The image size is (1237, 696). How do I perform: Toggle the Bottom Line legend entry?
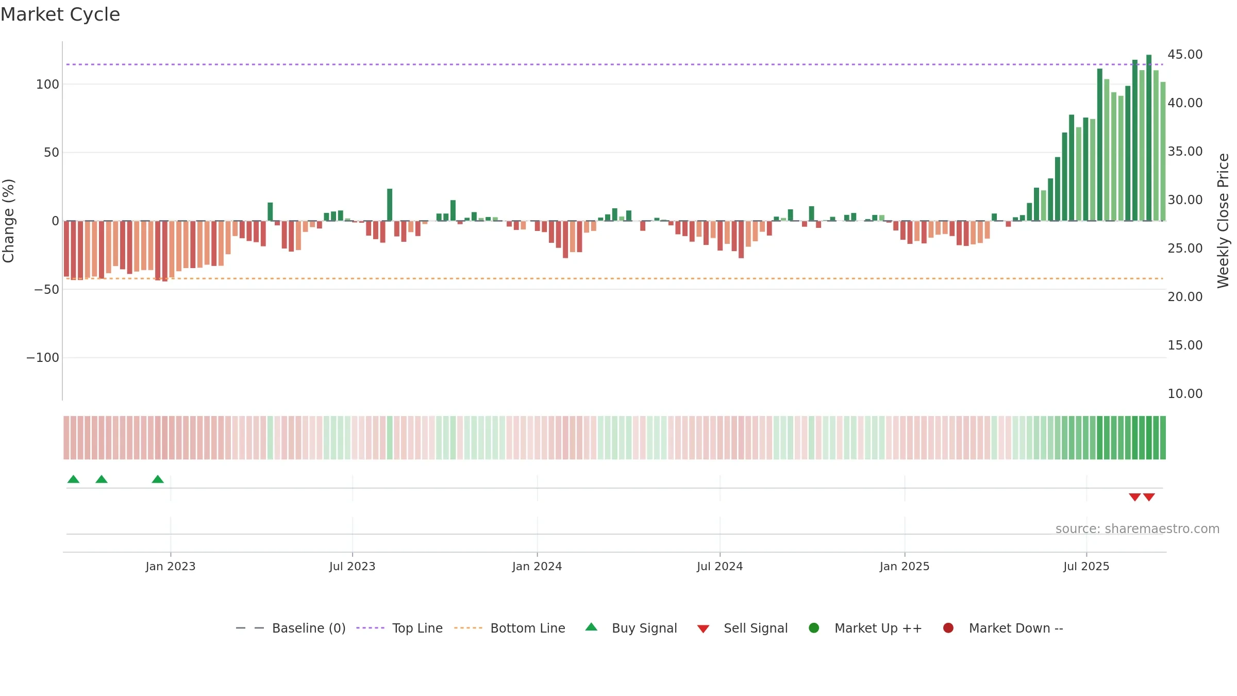coord(510,628)
